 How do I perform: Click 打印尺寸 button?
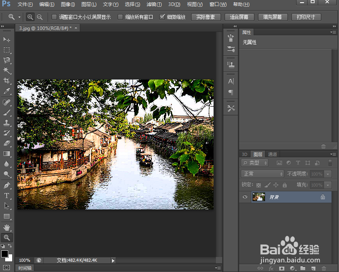tap(306, 17)
